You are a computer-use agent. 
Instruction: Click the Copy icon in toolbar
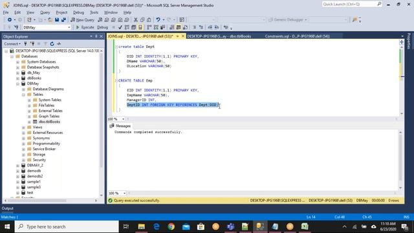click(x=142, y=20)
